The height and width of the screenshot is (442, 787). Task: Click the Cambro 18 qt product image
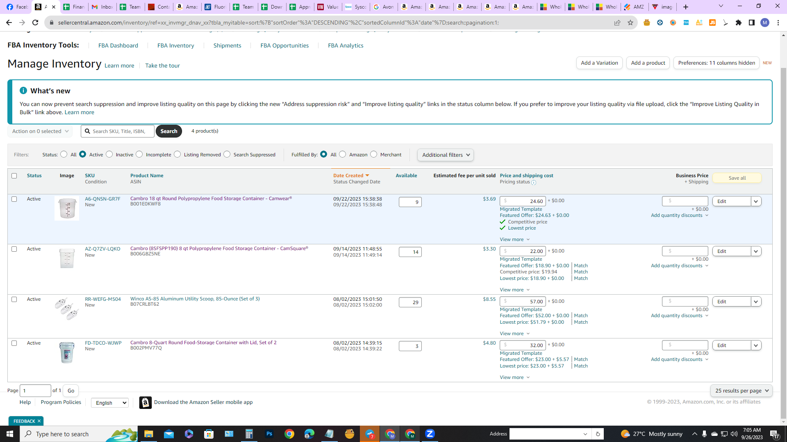[67, 208]
